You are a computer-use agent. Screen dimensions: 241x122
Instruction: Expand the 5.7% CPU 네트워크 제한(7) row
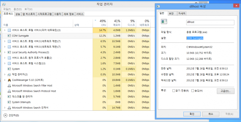coord(5,47)
